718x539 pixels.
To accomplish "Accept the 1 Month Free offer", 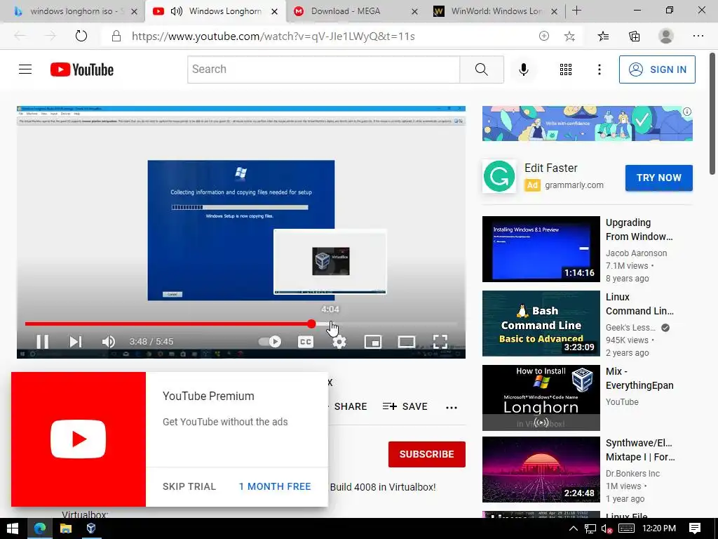I will 275,486.
